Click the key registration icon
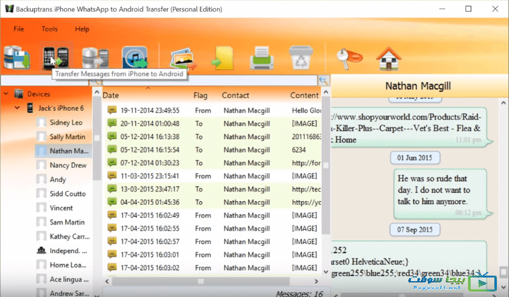The width and height of the screenshot is (509, 297). (x=349, y=58)
